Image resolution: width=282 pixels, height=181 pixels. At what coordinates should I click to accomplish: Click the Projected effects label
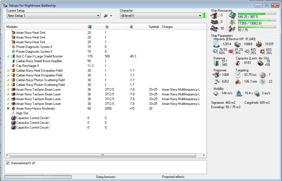173,177
